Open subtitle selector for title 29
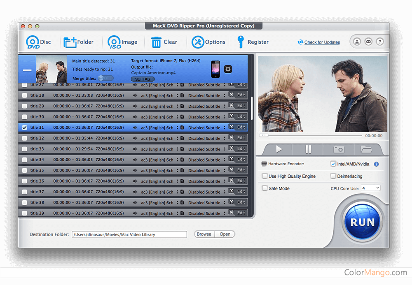Viewport: 412px width, 285px height. [x=207, y=106]
